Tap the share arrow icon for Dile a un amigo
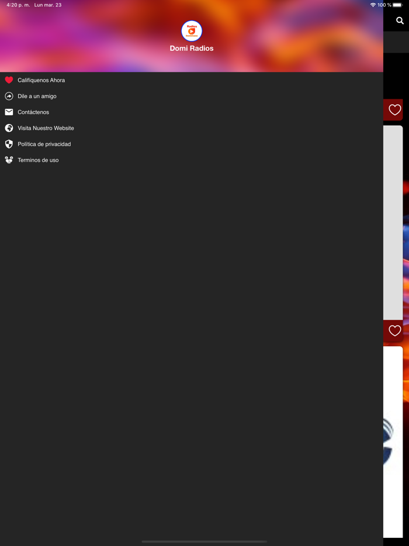 (9, 96)
